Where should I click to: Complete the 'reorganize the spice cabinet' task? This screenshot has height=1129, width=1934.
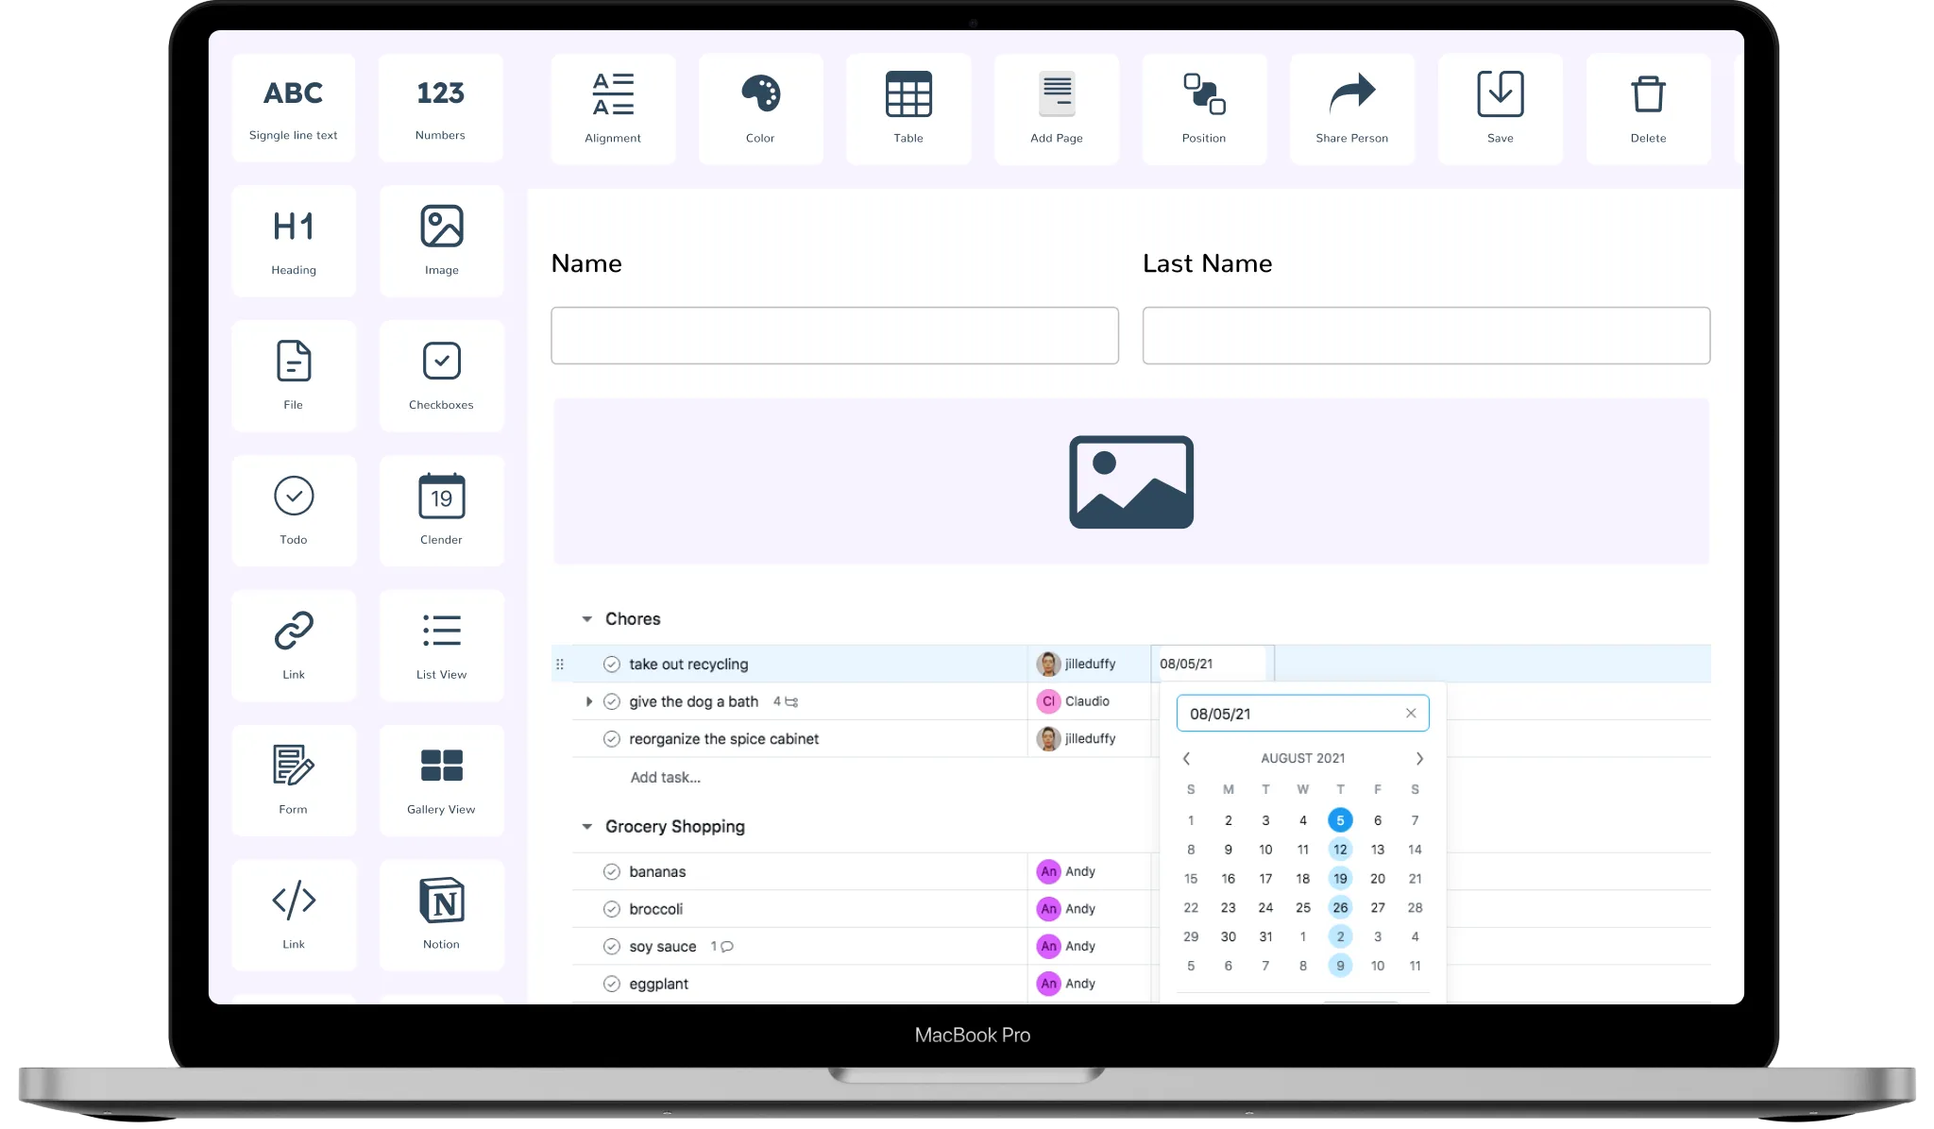point(612,739)
